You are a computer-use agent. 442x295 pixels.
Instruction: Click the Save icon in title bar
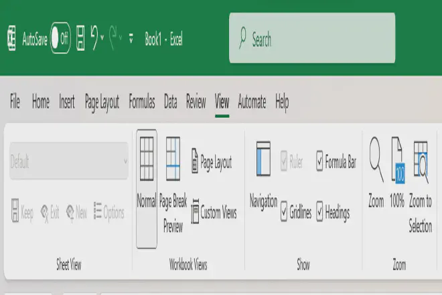(80, 39)
